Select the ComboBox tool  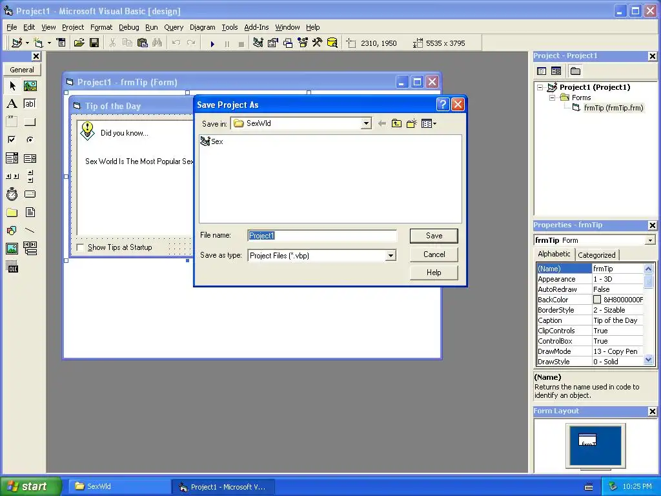[x=12, y=158]
